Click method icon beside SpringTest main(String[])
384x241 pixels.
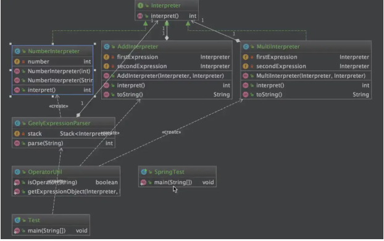tap(143, 182)
